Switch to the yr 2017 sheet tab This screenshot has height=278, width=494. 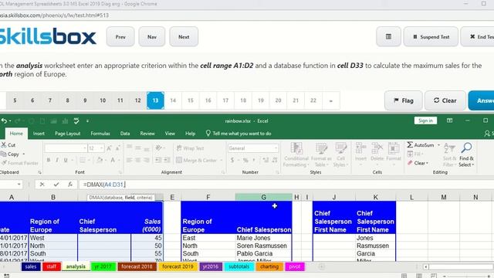pyautogui.click(x=103, y=266)
